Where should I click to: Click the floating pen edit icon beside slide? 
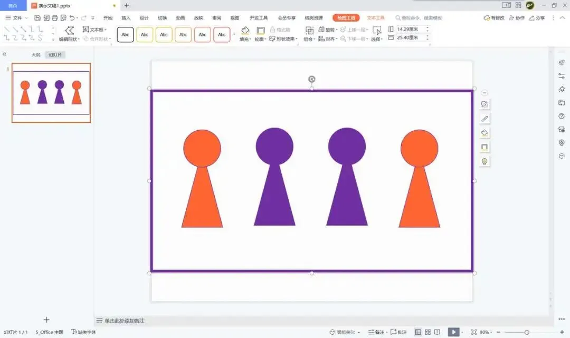click(x=484, y=118)
